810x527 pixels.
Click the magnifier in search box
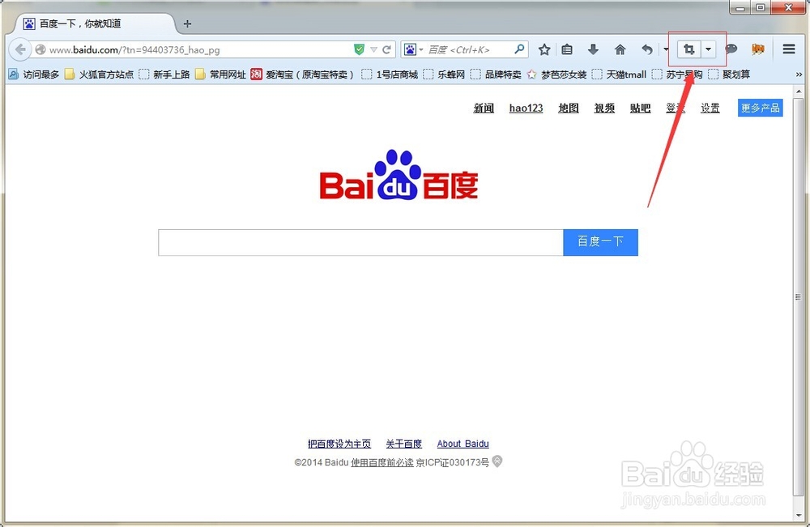pos(519,49)
